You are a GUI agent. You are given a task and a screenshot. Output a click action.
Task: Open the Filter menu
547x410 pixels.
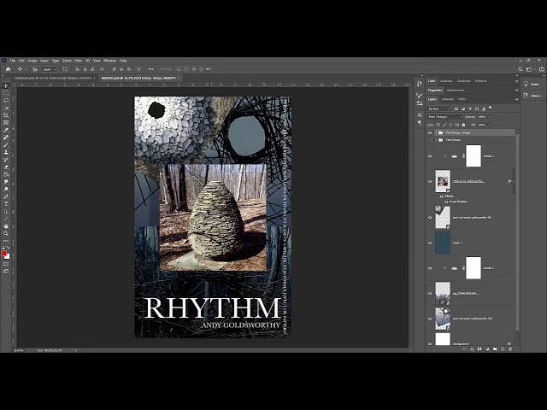pyautogui.click(x=78, y=61)
